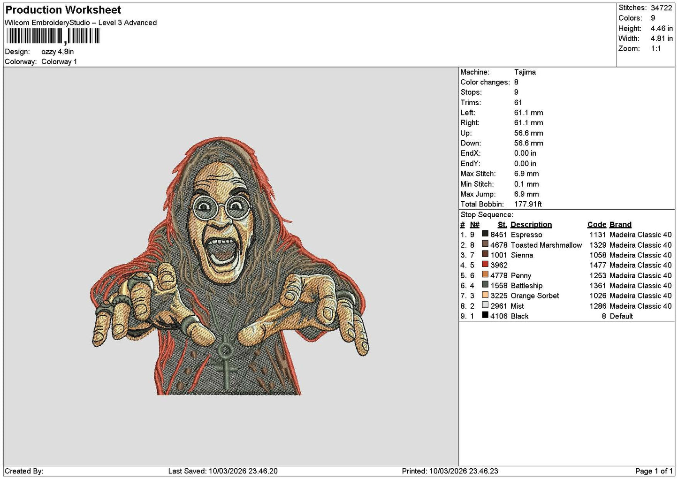Screen dimensions: 678x479
Task: Click the Color changes value 8
Action: pyautogui.click(x=516, y=82)
